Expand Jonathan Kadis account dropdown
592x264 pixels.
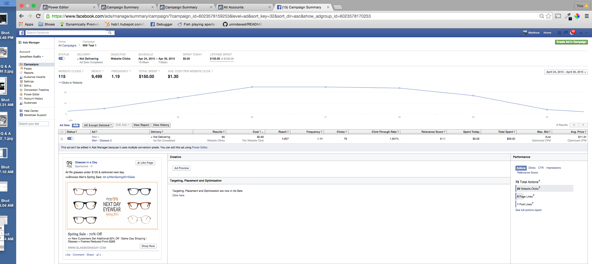(x=32, y=57)
